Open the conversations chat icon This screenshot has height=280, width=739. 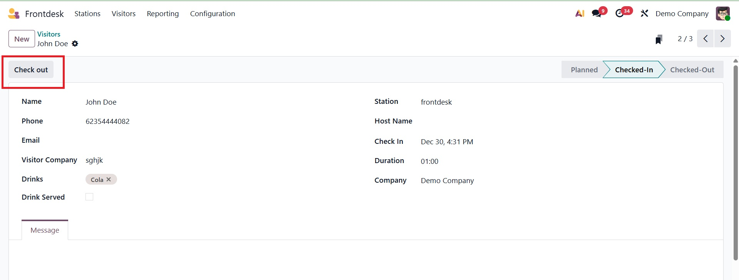(x=597, y=13)
